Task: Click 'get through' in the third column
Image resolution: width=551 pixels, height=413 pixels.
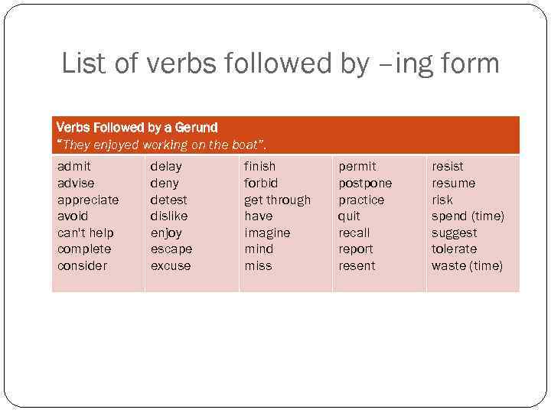Action: 277,200
